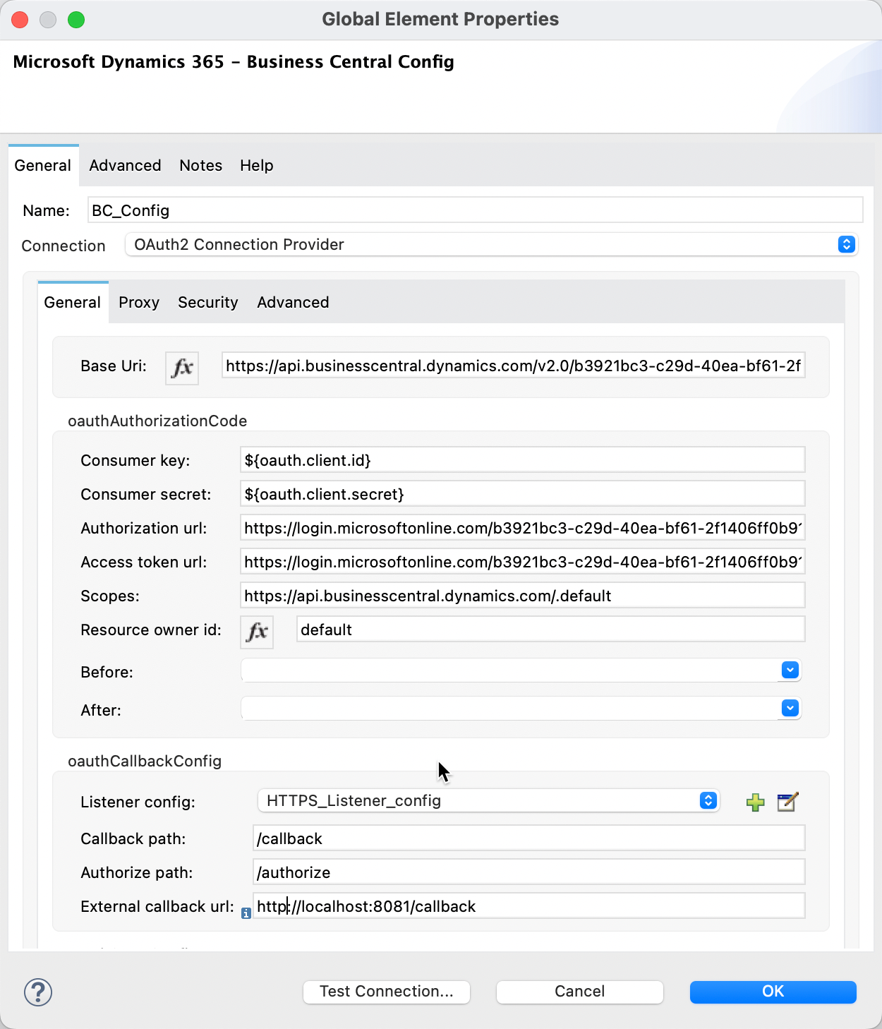Focus the Consumer key field
The width and height of the screenshot is (882, 1029).
tap(523, 460)
